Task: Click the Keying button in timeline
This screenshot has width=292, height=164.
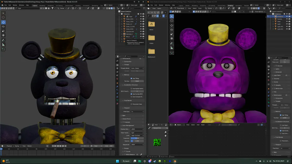Action: [18, 146]
